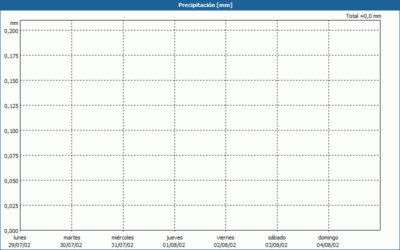Click the 02/08/02 date label
The image size is (400, 250).
point(225,245)
